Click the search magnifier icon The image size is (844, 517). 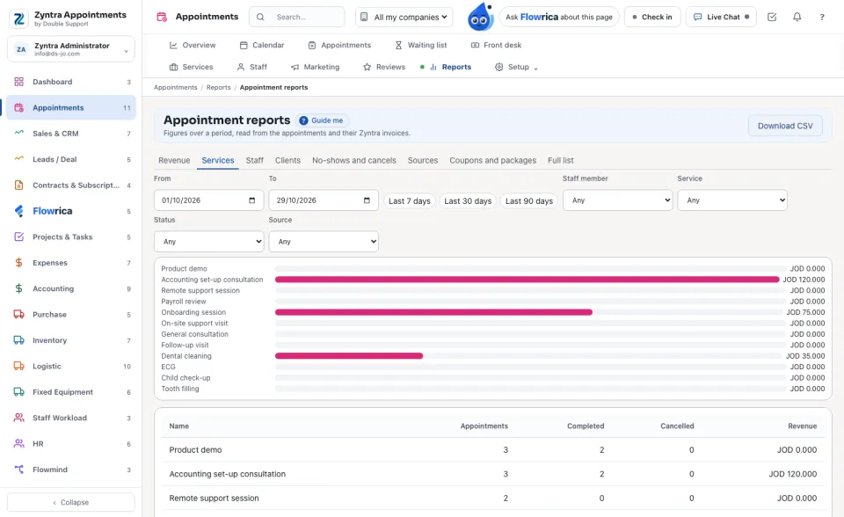click(x=260, y=18)
